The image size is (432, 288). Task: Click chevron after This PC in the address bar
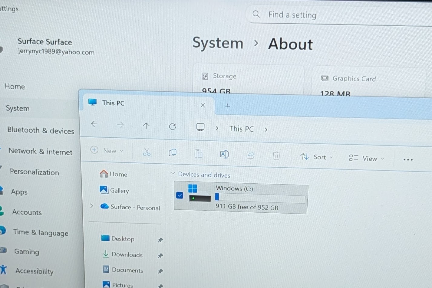click(x=266, y=129)
